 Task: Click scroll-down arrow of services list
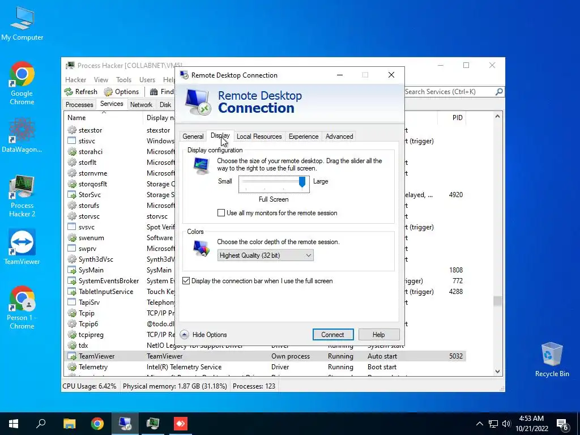pos(497,371)
